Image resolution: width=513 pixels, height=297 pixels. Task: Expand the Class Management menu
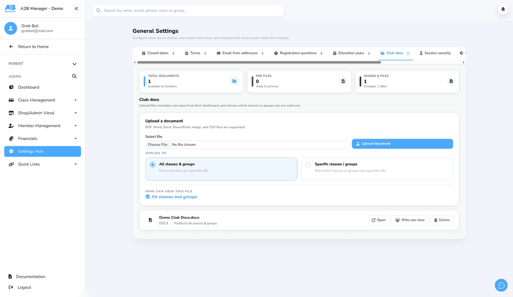coord(42,100)
